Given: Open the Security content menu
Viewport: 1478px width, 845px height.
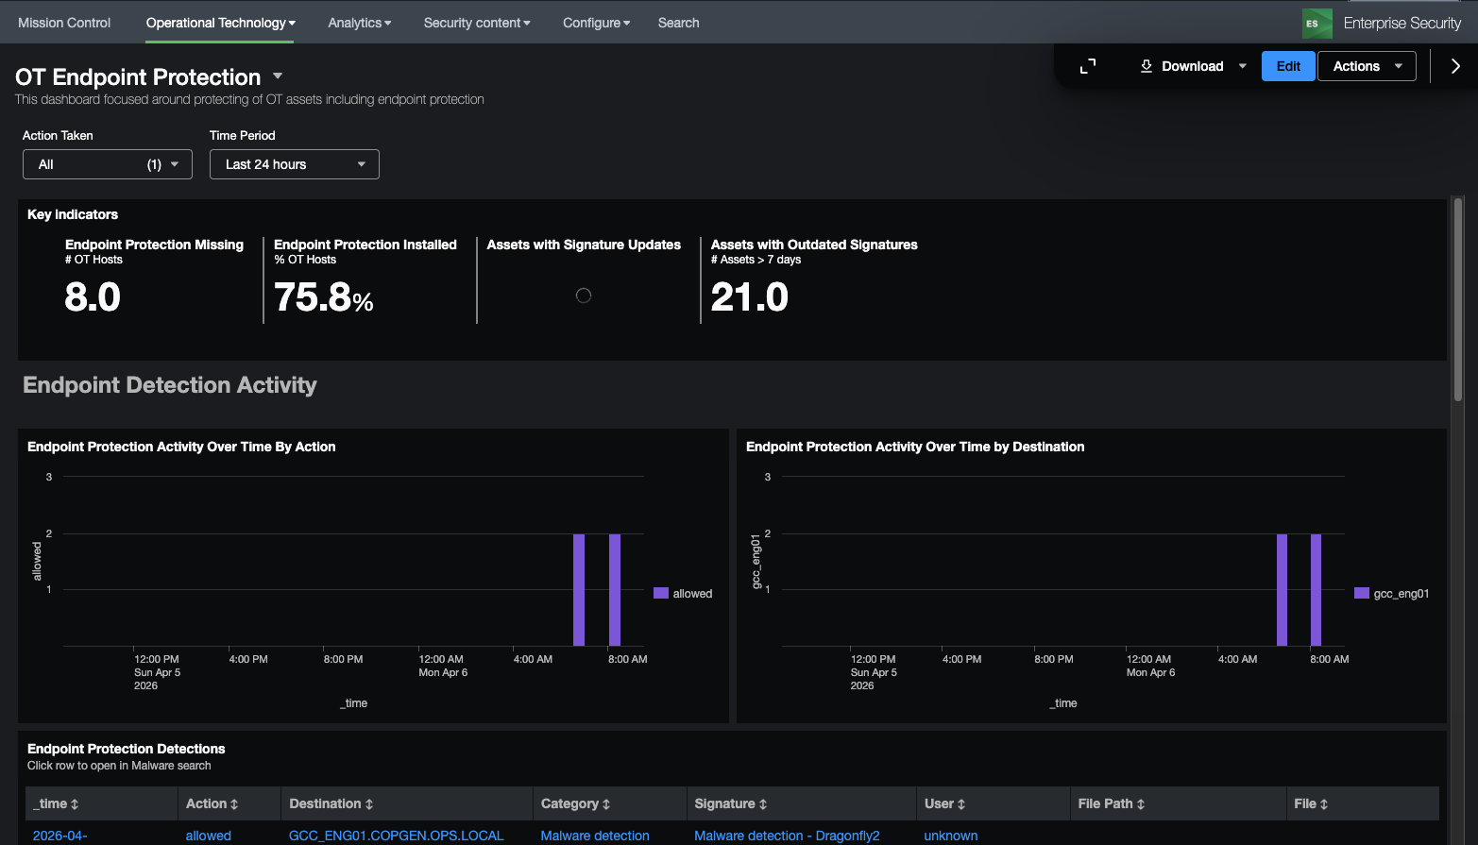Looking at the screenshot, I should click(476, 23).
